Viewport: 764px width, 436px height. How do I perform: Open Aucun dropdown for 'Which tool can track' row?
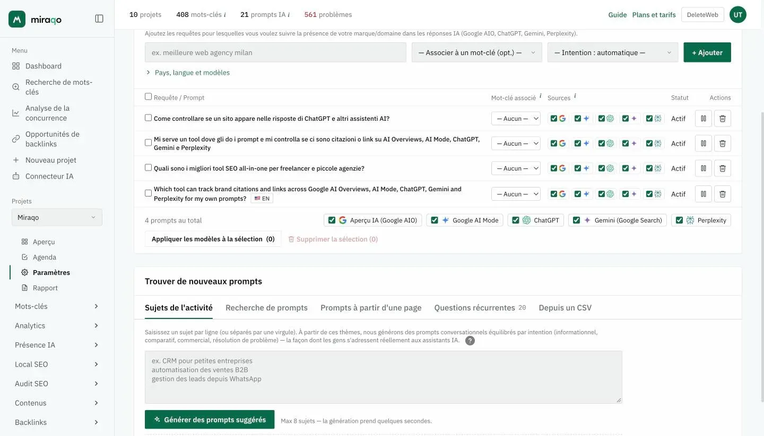pos(516,194)
